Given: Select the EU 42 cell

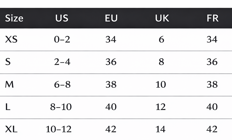Looking at the screenshot, I should pyautogui.click(x=111, y=129).
